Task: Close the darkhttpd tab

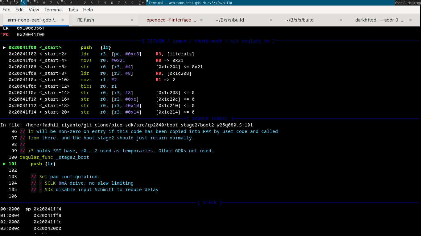Action: click(411, 20)
